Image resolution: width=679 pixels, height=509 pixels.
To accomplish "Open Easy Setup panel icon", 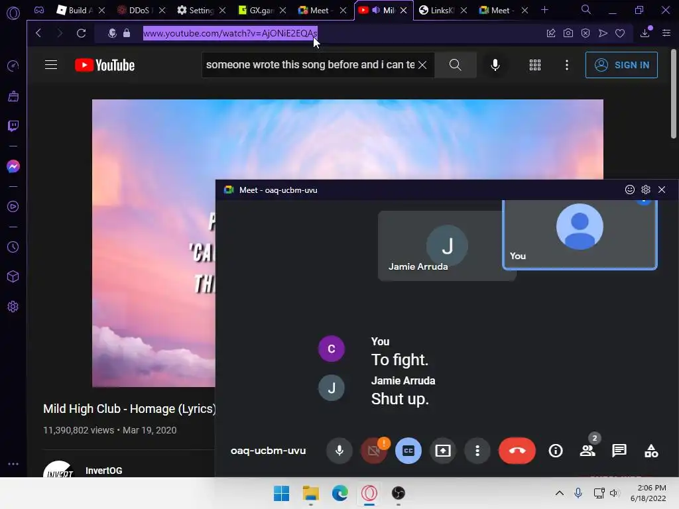I will (x=666, y=33).
